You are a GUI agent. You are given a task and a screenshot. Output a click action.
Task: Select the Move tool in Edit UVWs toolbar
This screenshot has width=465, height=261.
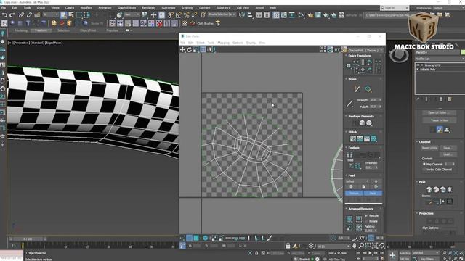pos(182,50)
